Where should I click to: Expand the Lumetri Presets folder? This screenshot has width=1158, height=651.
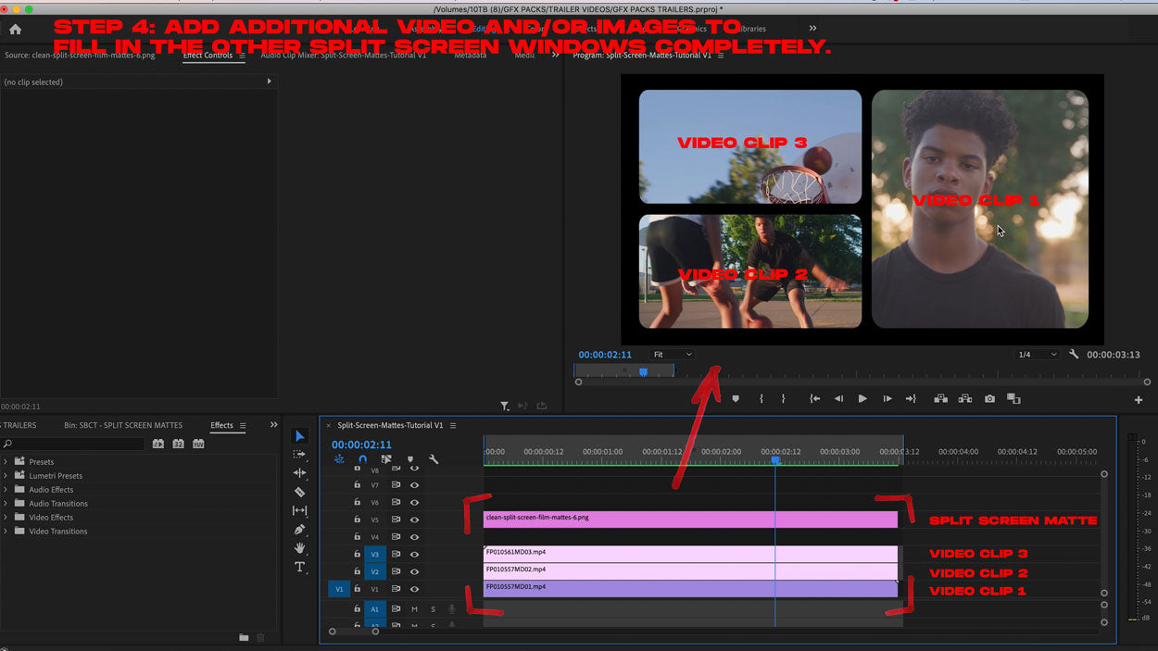click(6, 476)
